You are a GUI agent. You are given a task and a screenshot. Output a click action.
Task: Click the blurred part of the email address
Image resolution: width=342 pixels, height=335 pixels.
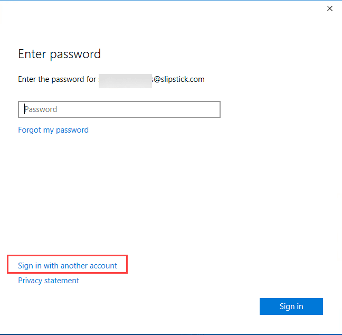(x=125, y=81)
